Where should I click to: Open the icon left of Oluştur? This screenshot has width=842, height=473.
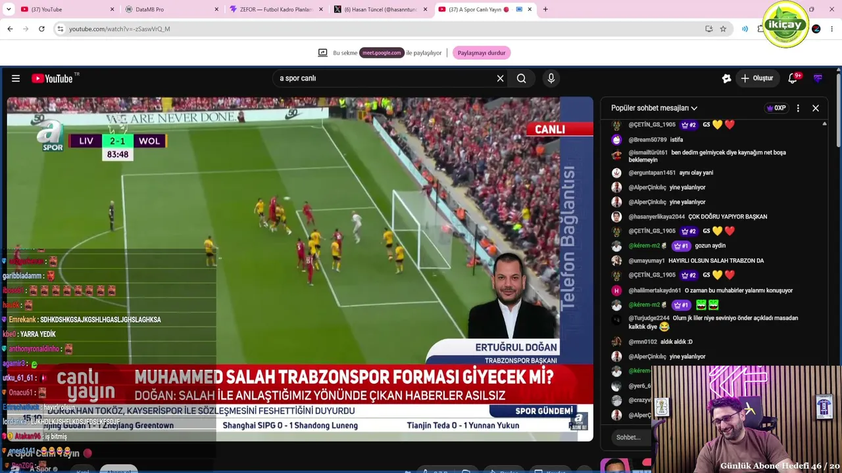point(726,78)
